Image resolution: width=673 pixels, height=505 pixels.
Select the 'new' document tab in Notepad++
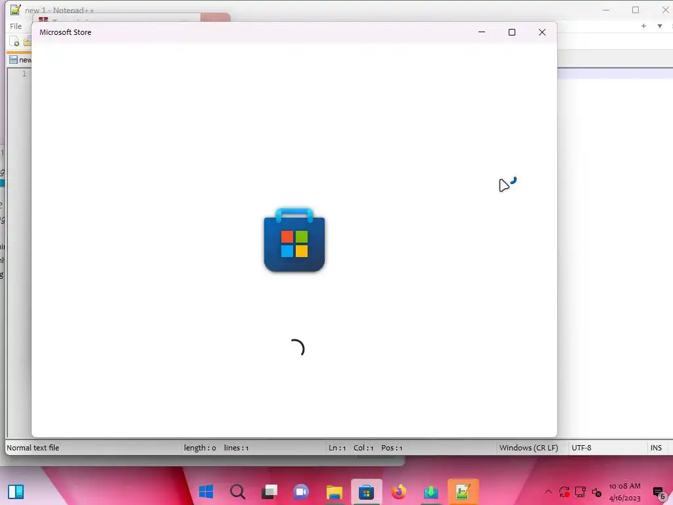click(20, 60)
